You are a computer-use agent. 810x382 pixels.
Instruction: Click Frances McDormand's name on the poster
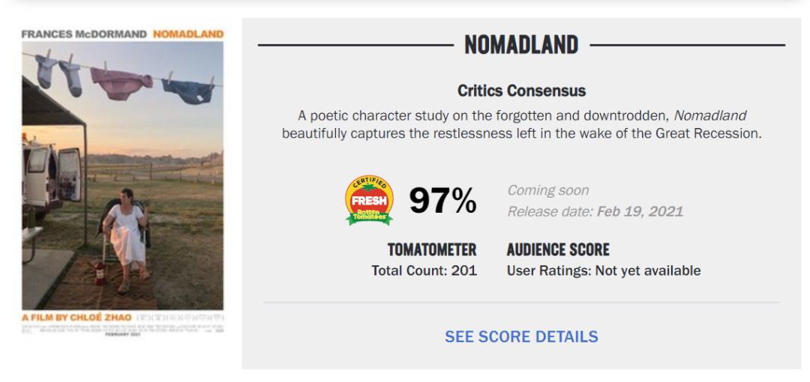click(x=85, y=34)
